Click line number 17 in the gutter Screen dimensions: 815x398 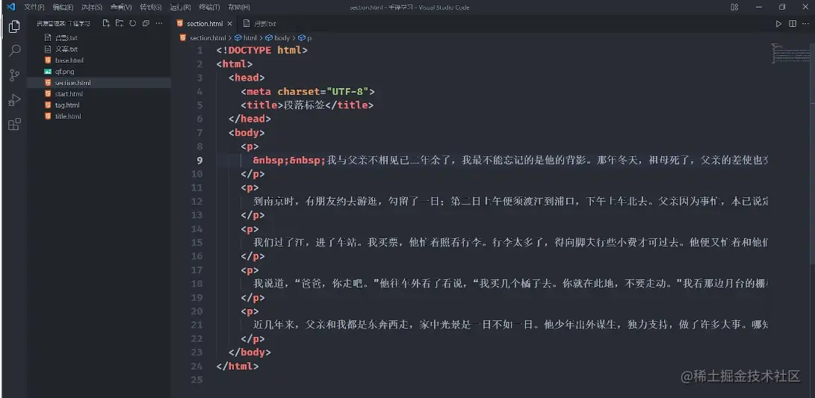[197, 270]
